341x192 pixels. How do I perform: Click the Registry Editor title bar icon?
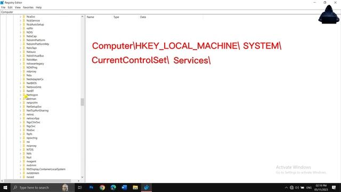pyautogui.click(x=2, y=2)
